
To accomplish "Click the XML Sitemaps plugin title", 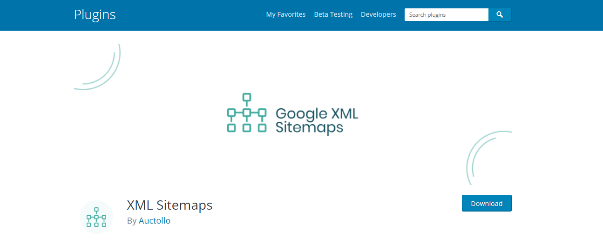I will pos(170,205).
